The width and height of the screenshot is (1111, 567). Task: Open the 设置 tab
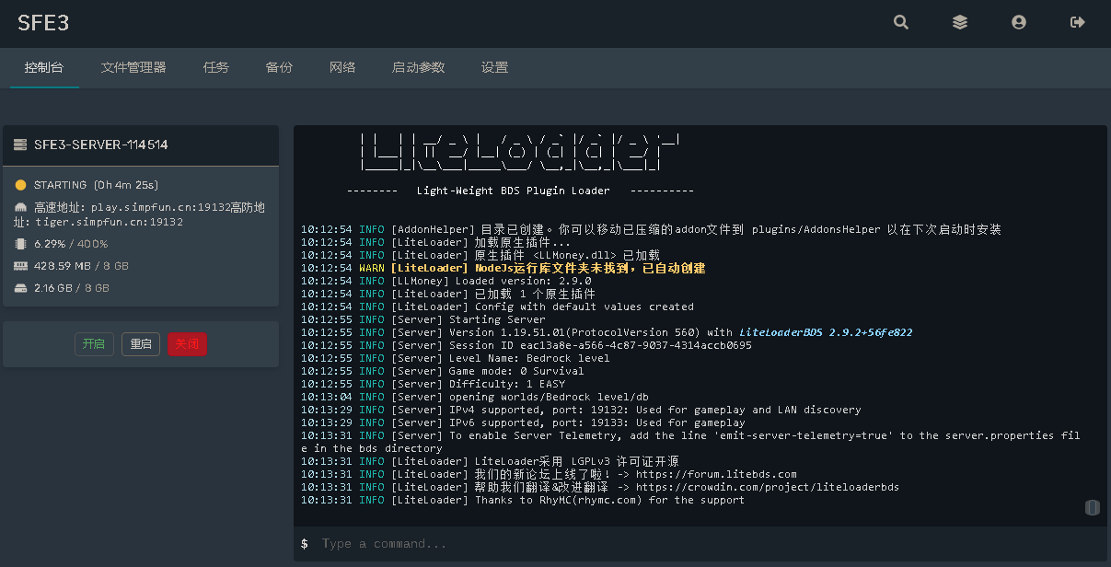[x=494, y=67]
